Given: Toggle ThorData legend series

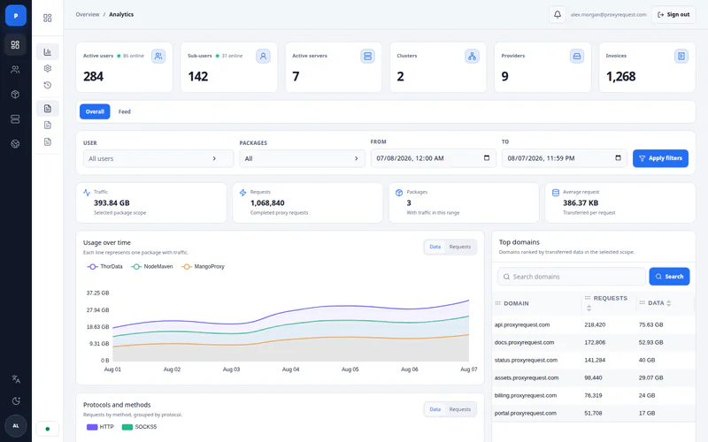Looking at the screenshot, I should click(x=104, y=267).
